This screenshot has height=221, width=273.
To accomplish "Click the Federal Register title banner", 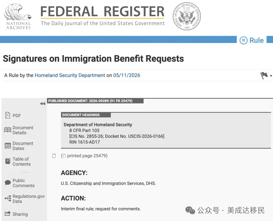I will [x=103, y=16].
